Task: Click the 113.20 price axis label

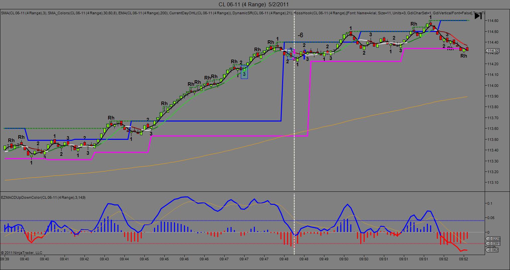Action: [x=492, y=172]
